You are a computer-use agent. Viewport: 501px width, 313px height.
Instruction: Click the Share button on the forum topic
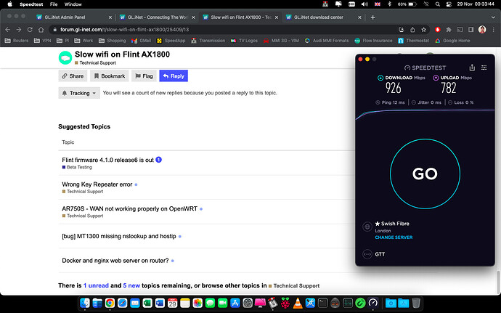[x=73, y=76]
